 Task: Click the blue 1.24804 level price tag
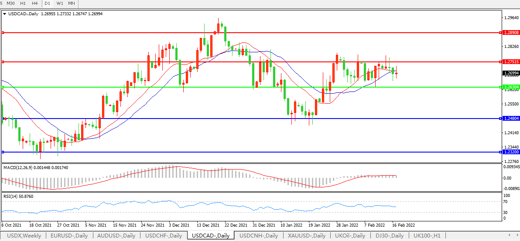point(510,119)
